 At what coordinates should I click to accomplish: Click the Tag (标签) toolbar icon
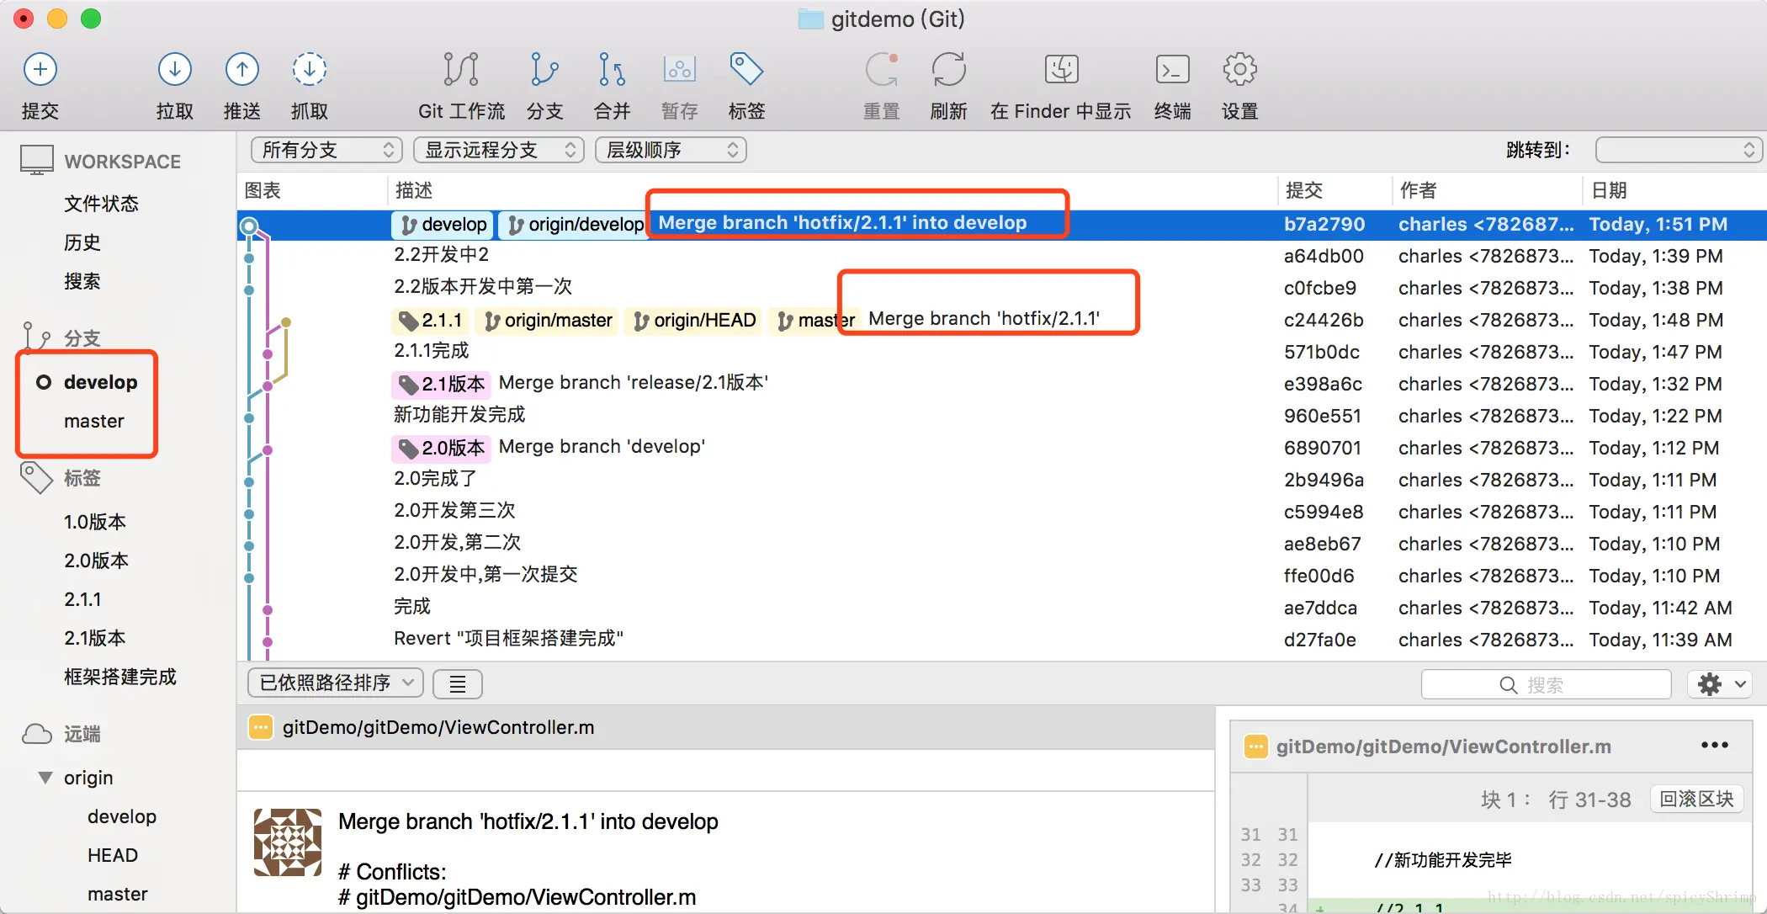coord(746,70)
